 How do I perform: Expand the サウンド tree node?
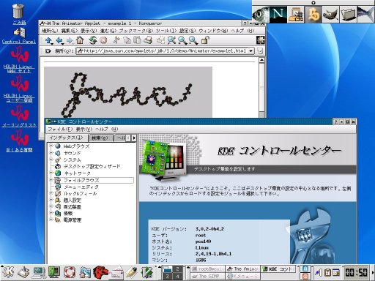pos(51,153)
